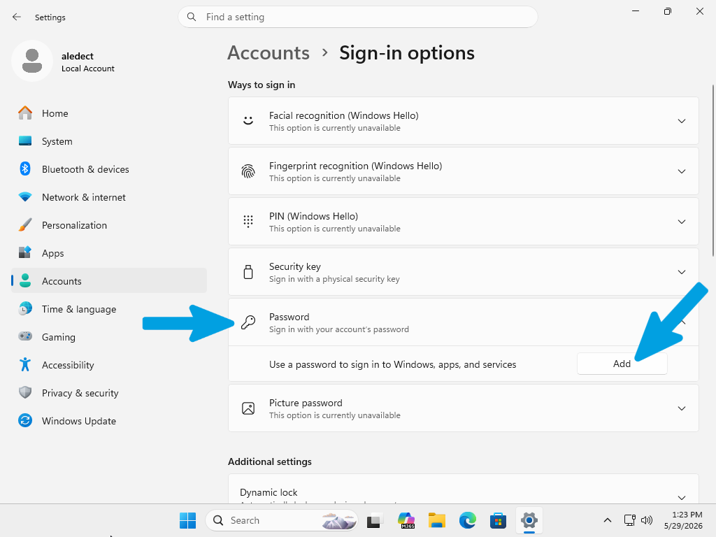
Task: Click the Fingerprint recognition icon
Action: point(248,171)
